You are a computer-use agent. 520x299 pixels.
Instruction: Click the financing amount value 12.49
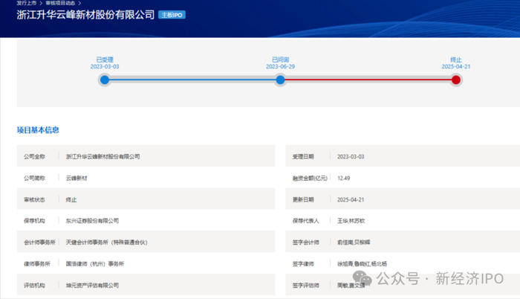tap(343, 178)
